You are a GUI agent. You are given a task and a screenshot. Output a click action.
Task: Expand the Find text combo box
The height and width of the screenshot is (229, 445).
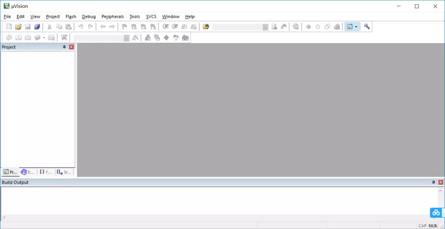(265, 27)
